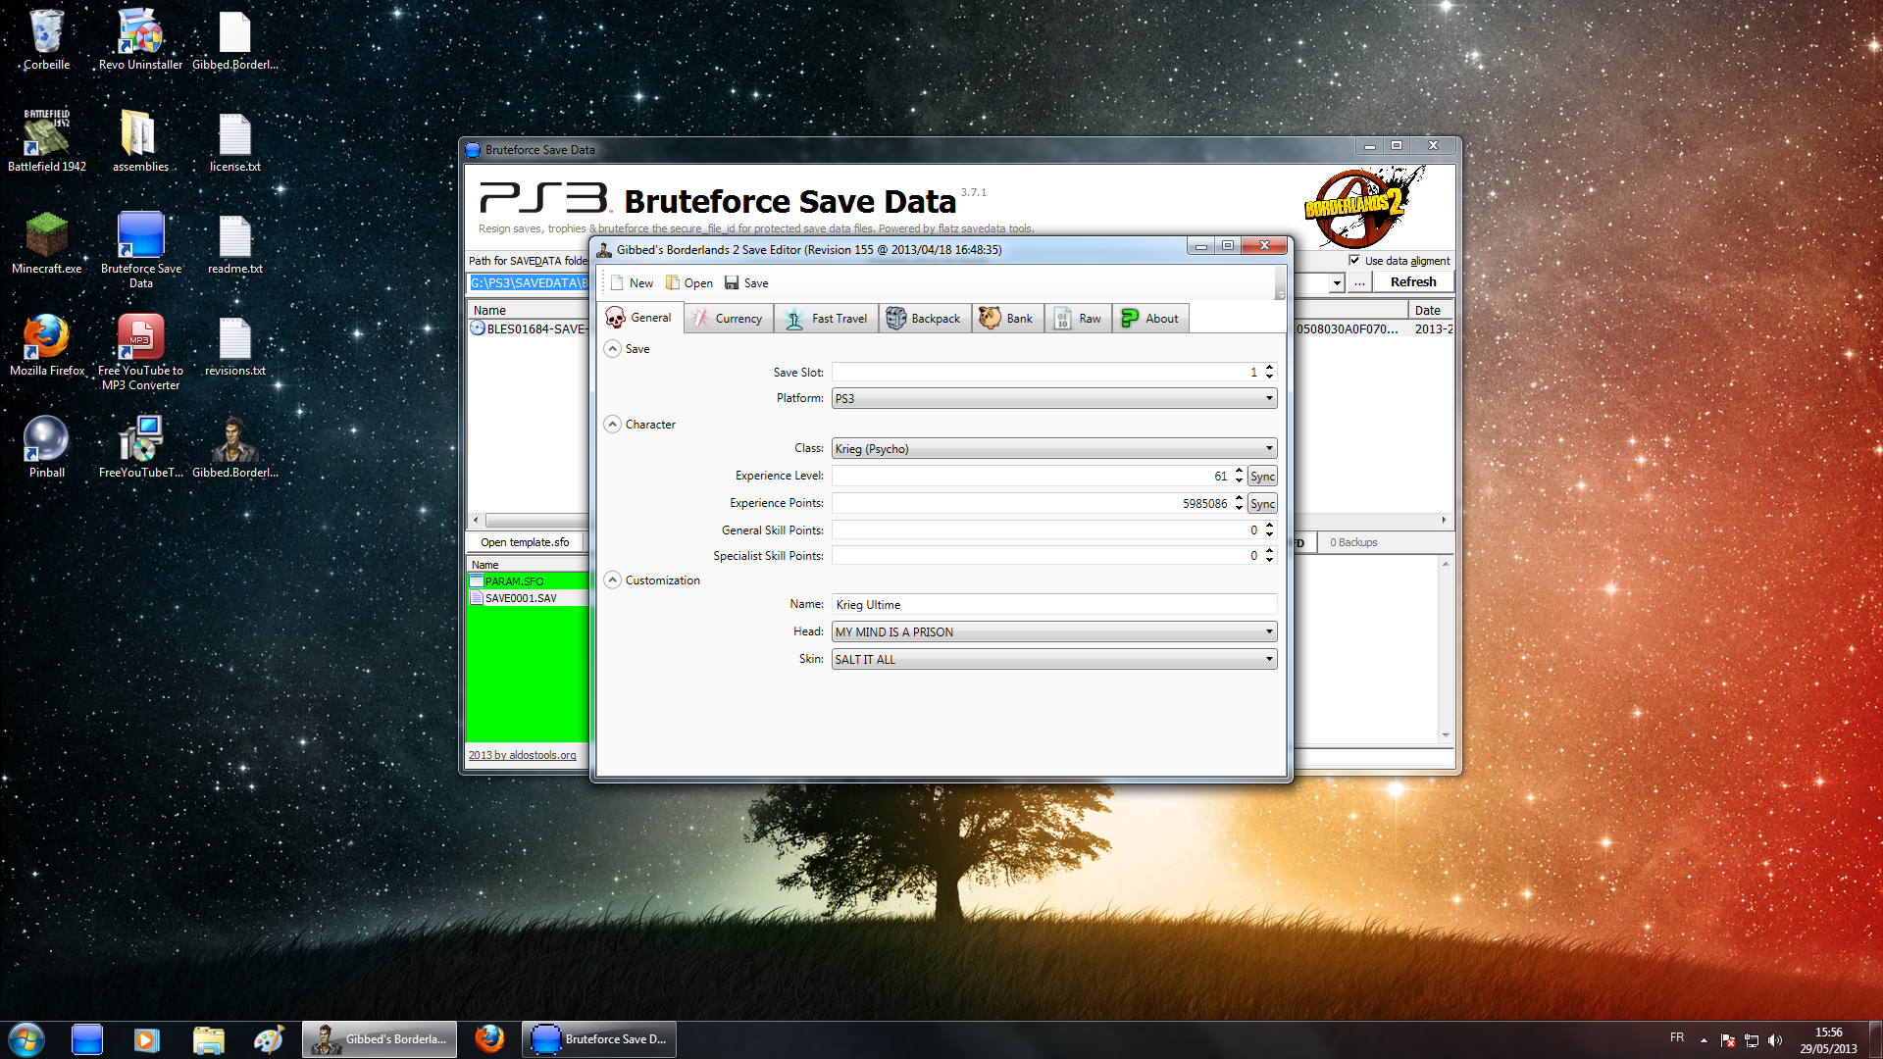Click the Specialist Skill Points field
Screen dimensions: 1883x1059
coord(1046,556)
